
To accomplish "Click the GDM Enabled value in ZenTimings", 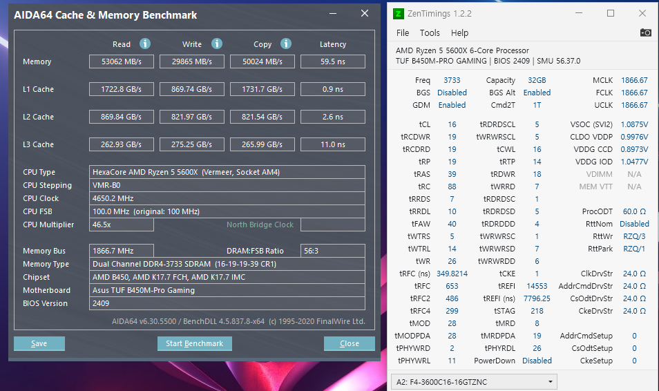I will (452, 105).
